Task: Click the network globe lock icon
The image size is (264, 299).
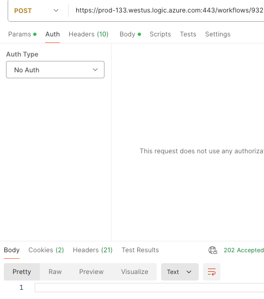Action: coord(213,250)
